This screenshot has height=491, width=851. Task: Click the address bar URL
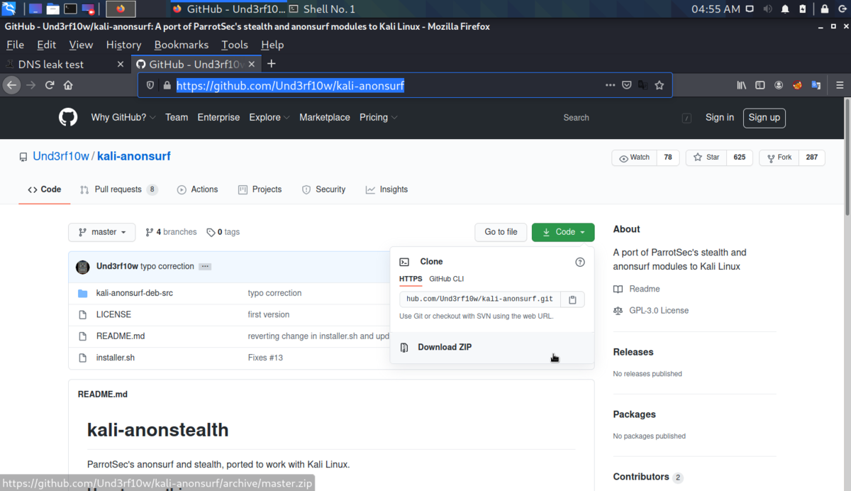point(290,86)
